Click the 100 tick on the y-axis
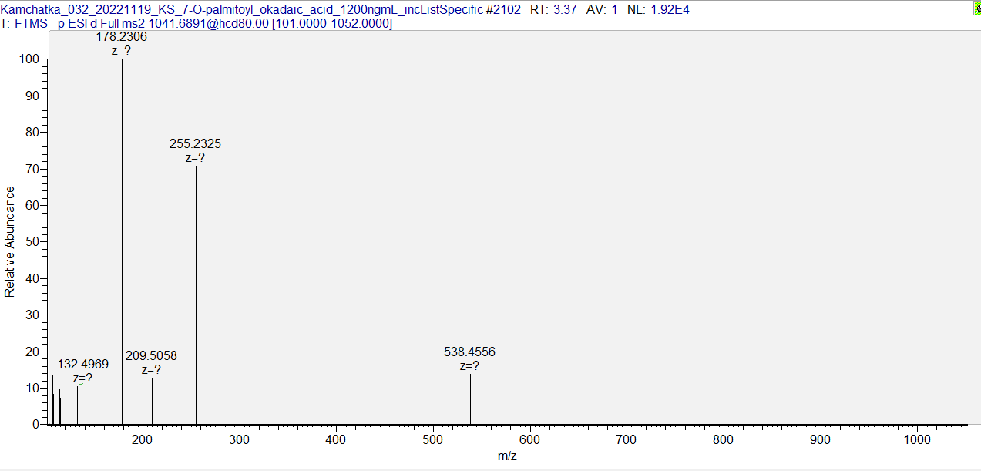The height and width of the screenshot is (471, 981). [29, 59]
